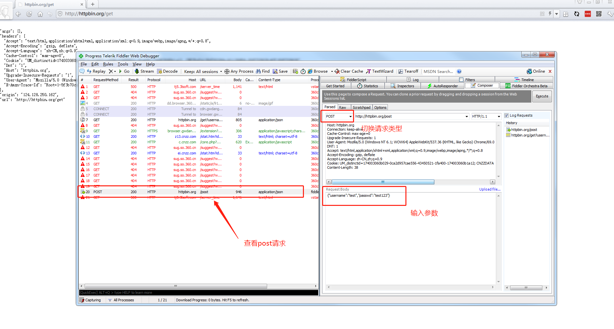Sort sessions by the Result column header

[x=133, y=80]
